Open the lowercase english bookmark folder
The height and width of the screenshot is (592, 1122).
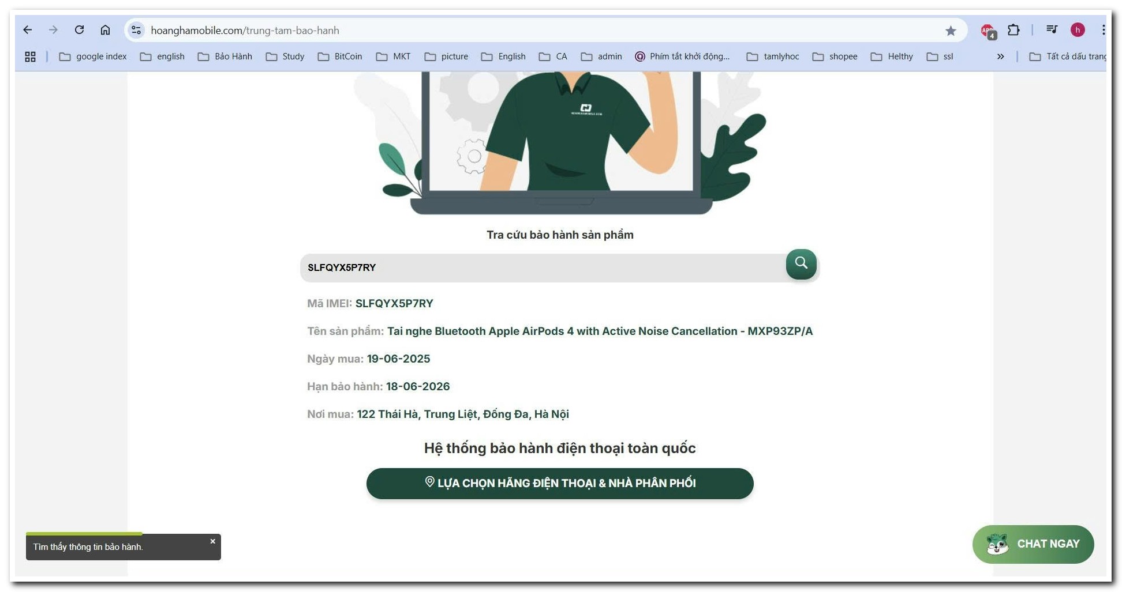(x=162, y=56)
